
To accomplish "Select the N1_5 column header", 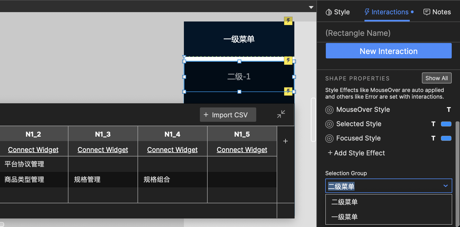I will click(242, 134).
